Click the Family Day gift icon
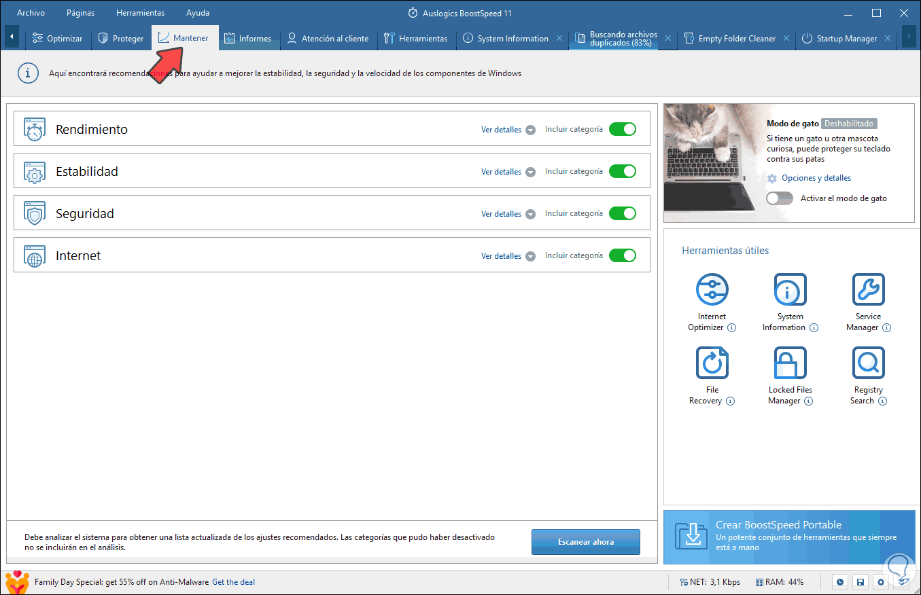This screenshot has height=595, width=921. coord(17,581)
